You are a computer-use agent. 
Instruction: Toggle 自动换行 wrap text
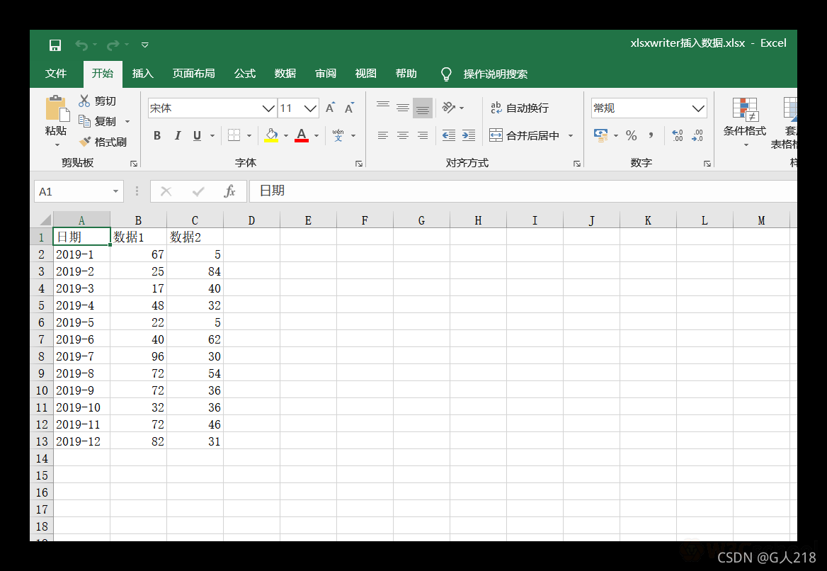tap(520, 108)
